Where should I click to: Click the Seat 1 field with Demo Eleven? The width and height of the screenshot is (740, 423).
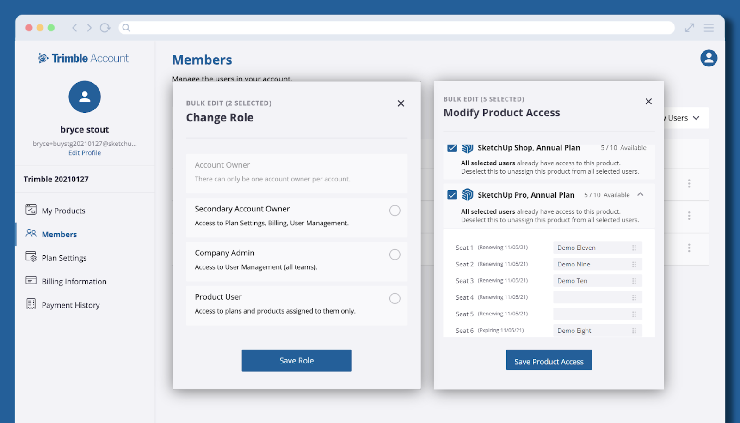(598, 248)
